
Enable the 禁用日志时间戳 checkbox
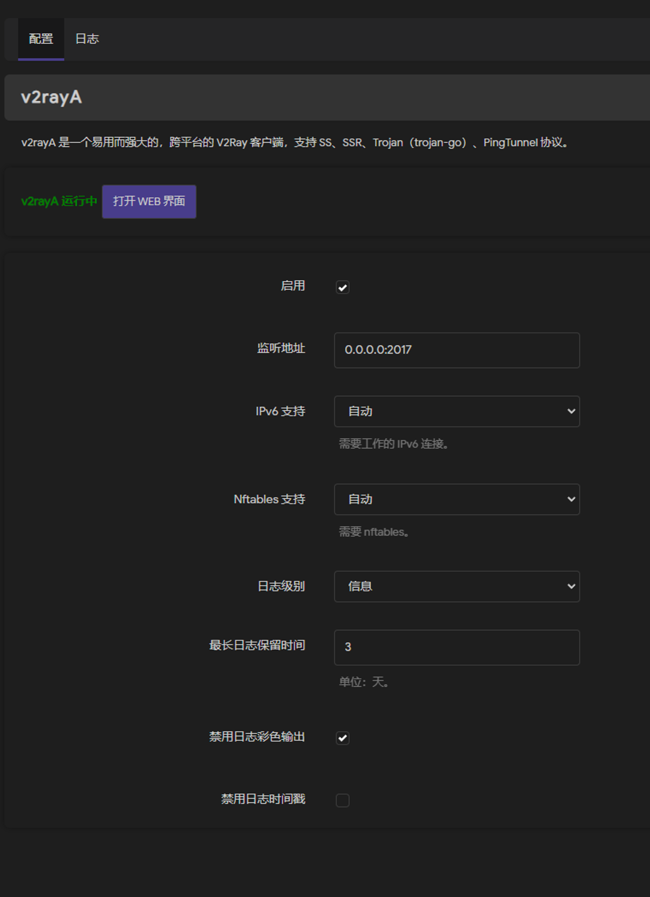pyautogui.click(x=342, y=800)
